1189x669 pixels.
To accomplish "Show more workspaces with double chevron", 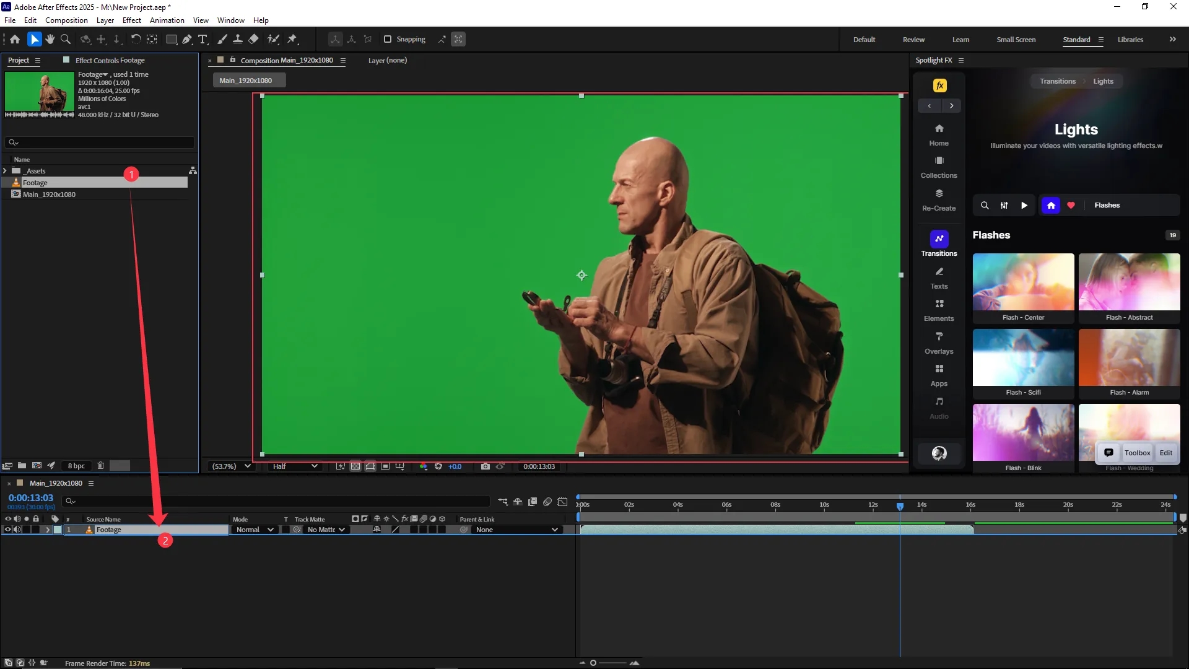I will pos(1173,39).
